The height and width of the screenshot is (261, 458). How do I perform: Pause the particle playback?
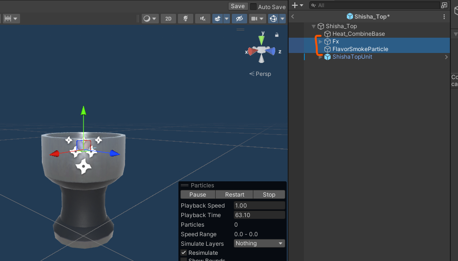[x=198, y=195]
